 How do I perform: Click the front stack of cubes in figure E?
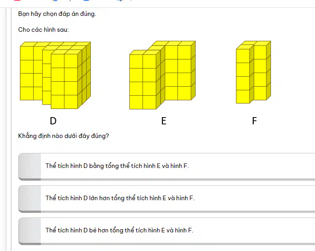(x=145, y=79)
